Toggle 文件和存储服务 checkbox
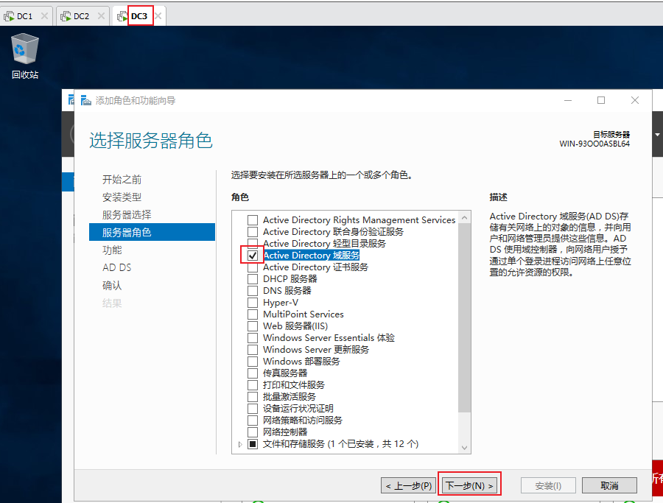Viewport: 663px width, 503px height. coord(253,444)
